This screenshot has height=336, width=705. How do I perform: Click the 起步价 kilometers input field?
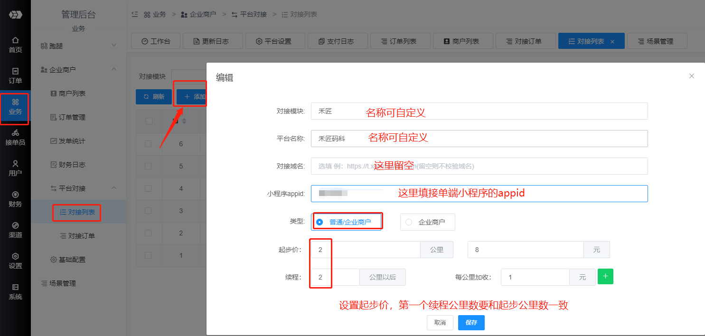pos(366,250)
